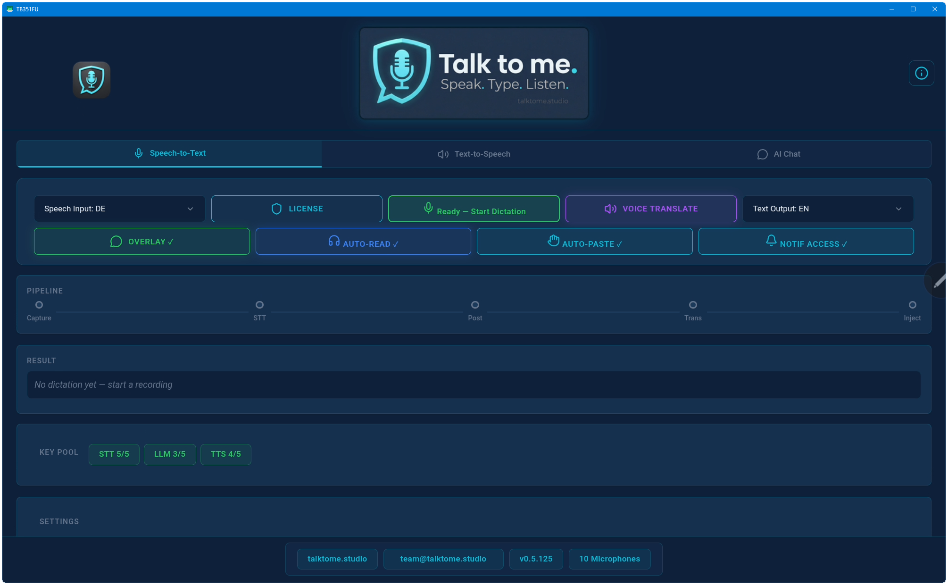Click the Capture pipeline step marker
The height and width of the screenshot is (586, 948).
pyautogui.click(x=39, y=305)
